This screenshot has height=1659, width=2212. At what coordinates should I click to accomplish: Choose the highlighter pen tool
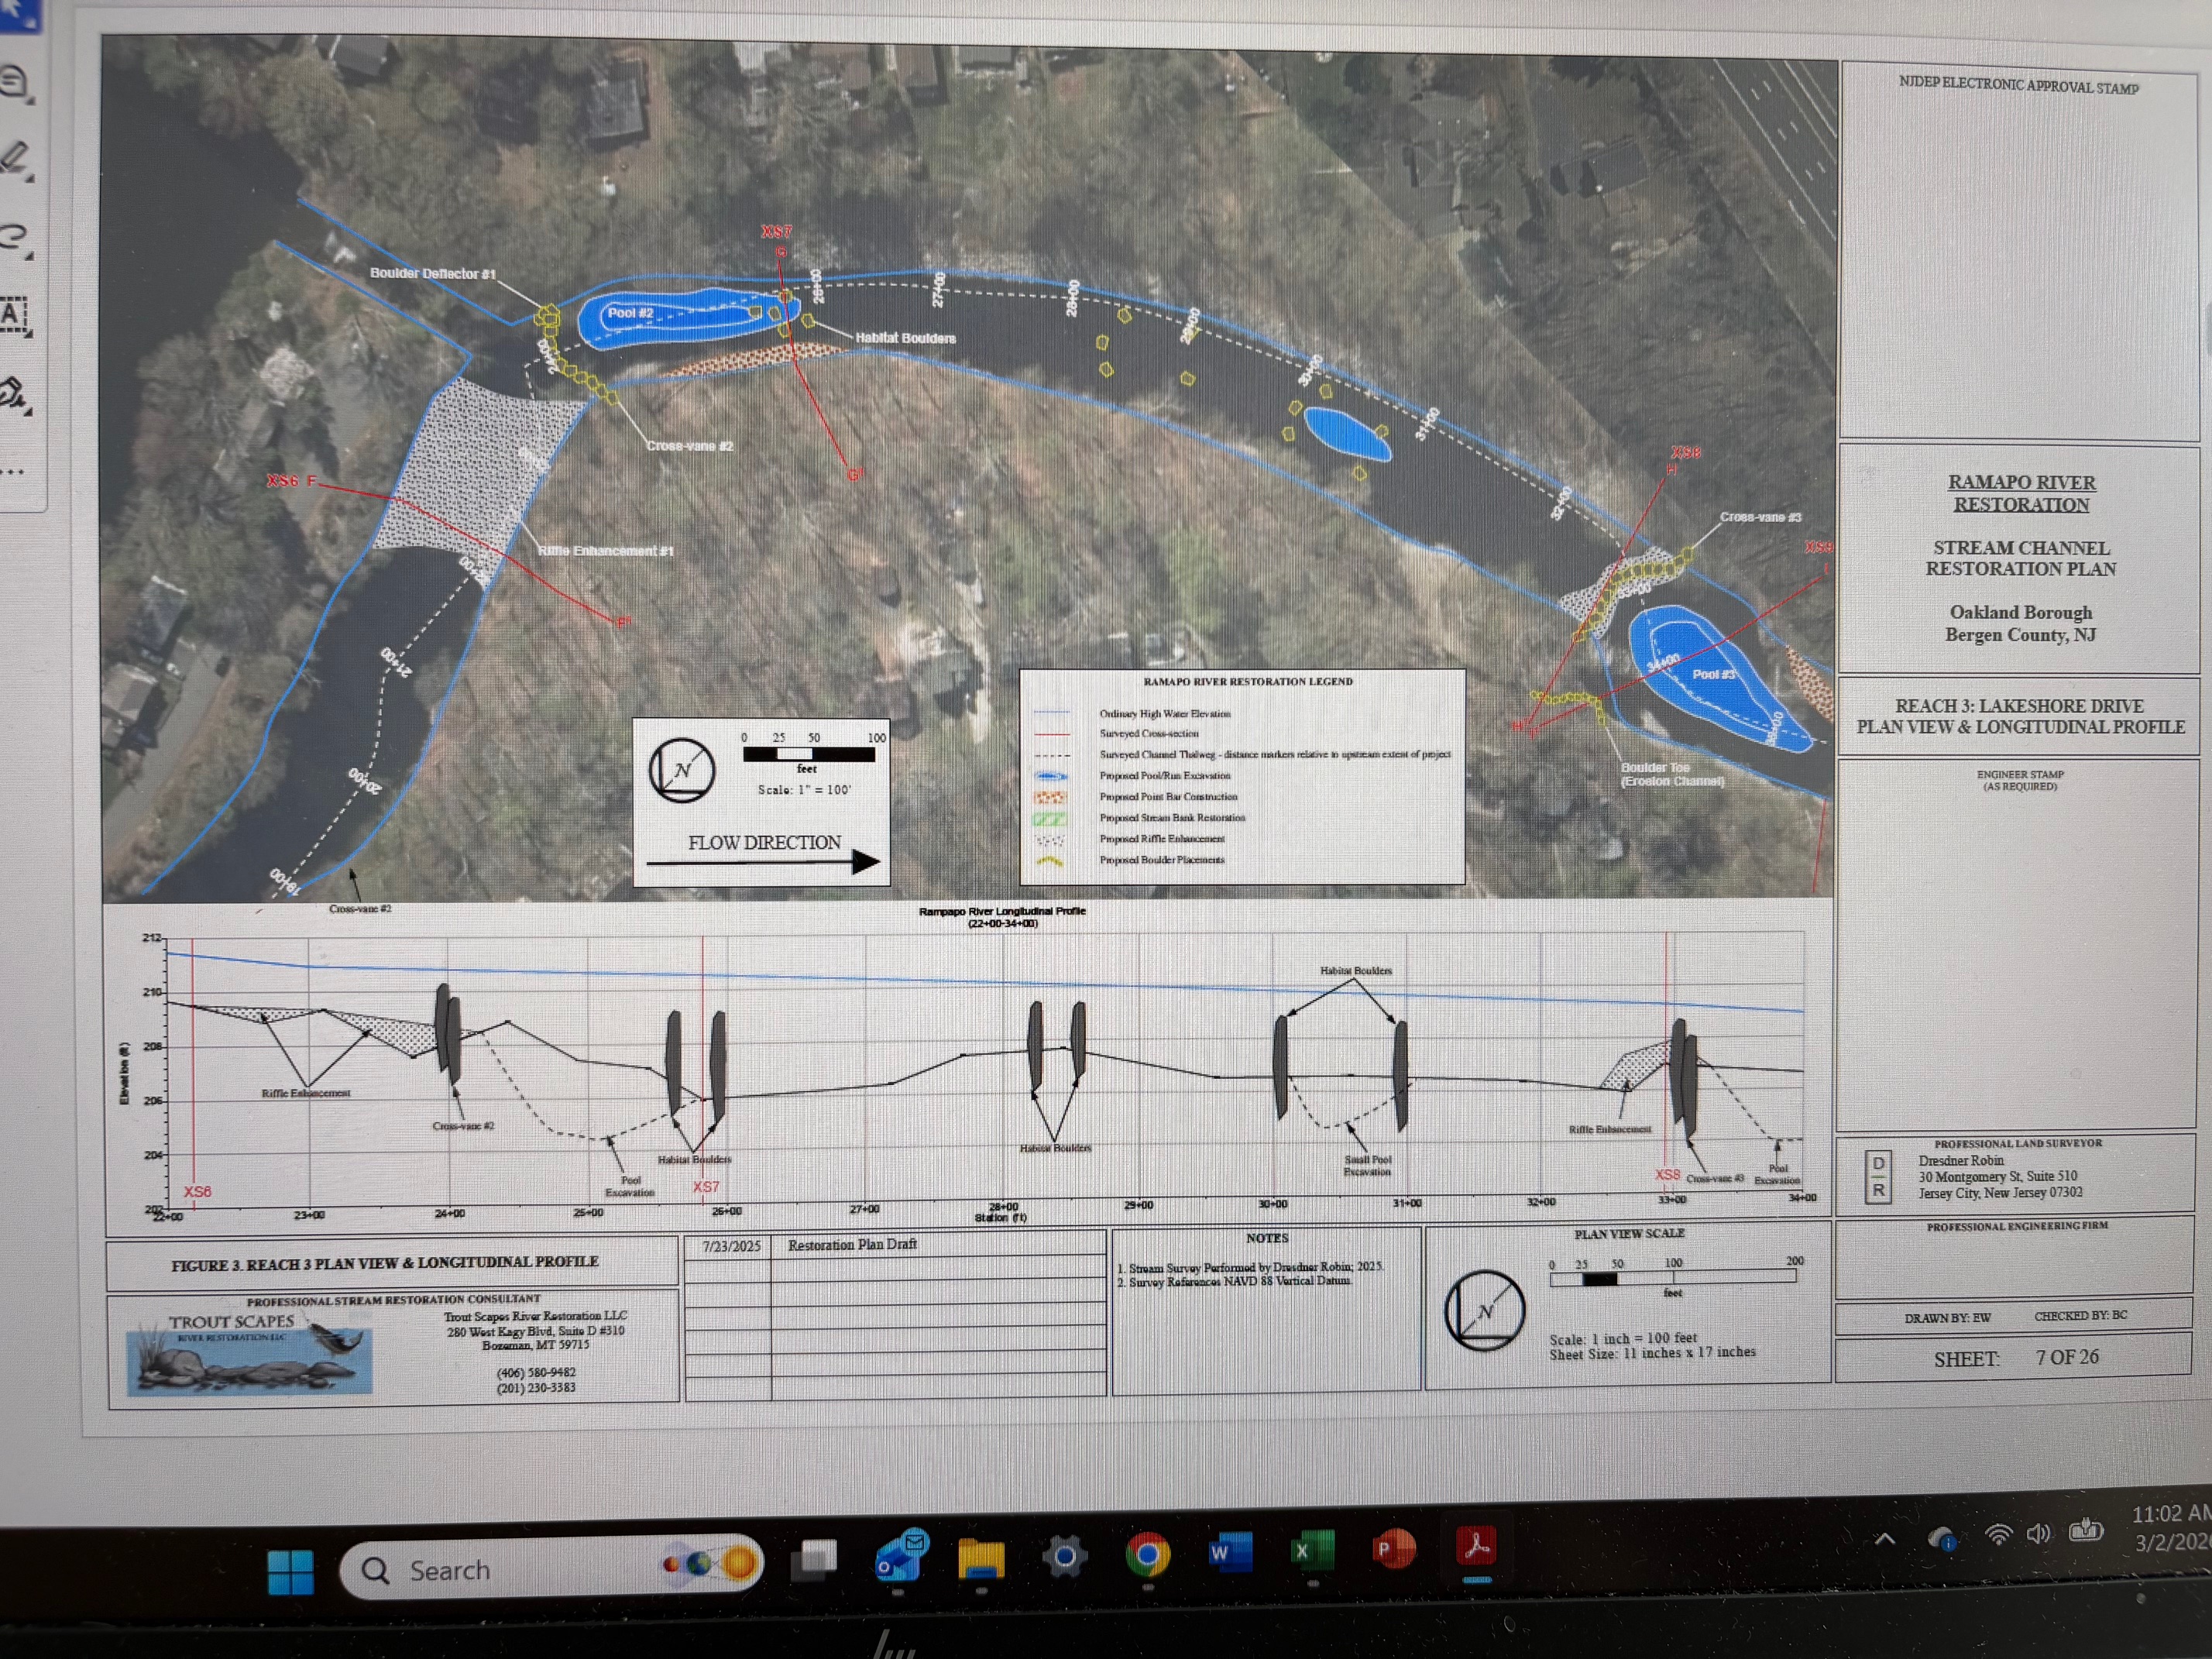15,158
